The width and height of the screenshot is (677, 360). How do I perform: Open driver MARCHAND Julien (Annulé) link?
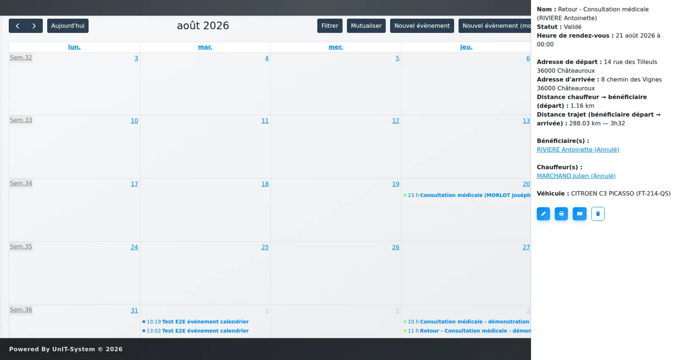pyautogui.click(x=576, y=176)
